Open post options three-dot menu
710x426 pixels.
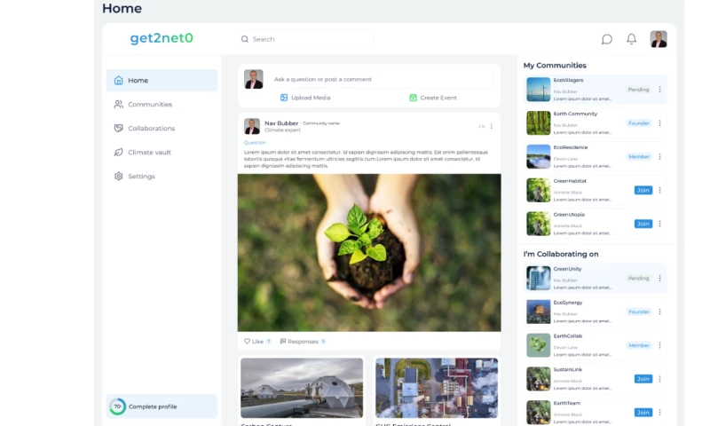tap(492, 126)
